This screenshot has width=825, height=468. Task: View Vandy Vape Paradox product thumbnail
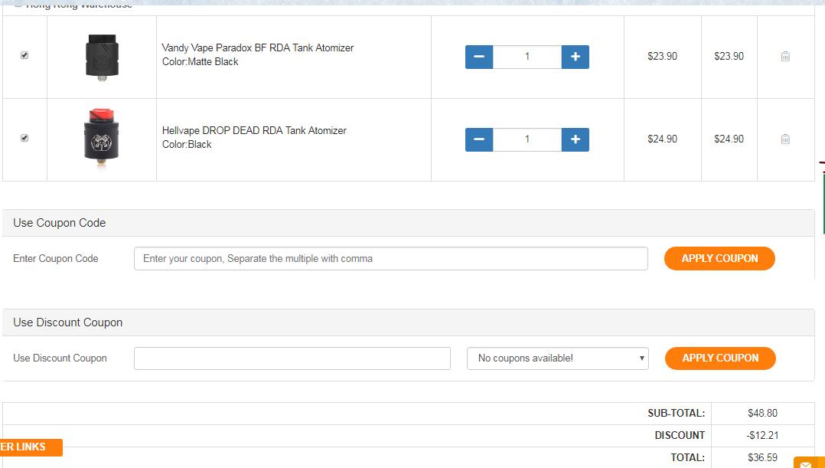(x=102, y=57)
